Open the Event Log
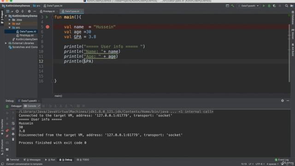 tap(282, 160)
